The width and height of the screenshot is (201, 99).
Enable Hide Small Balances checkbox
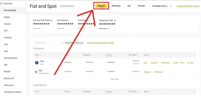pyautogui.click(x=63, y=43)
